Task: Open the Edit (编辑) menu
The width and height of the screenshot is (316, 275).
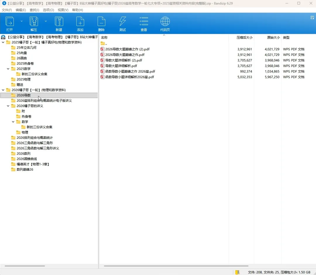Action: point(21,10)
